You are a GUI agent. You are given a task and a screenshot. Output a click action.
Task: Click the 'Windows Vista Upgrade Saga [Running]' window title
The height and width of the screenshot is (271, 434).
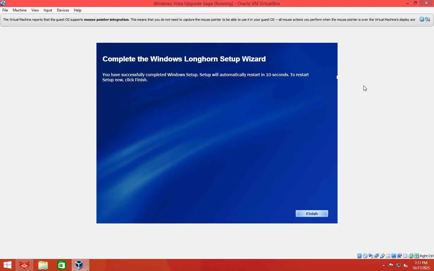(x=193, y=4)
